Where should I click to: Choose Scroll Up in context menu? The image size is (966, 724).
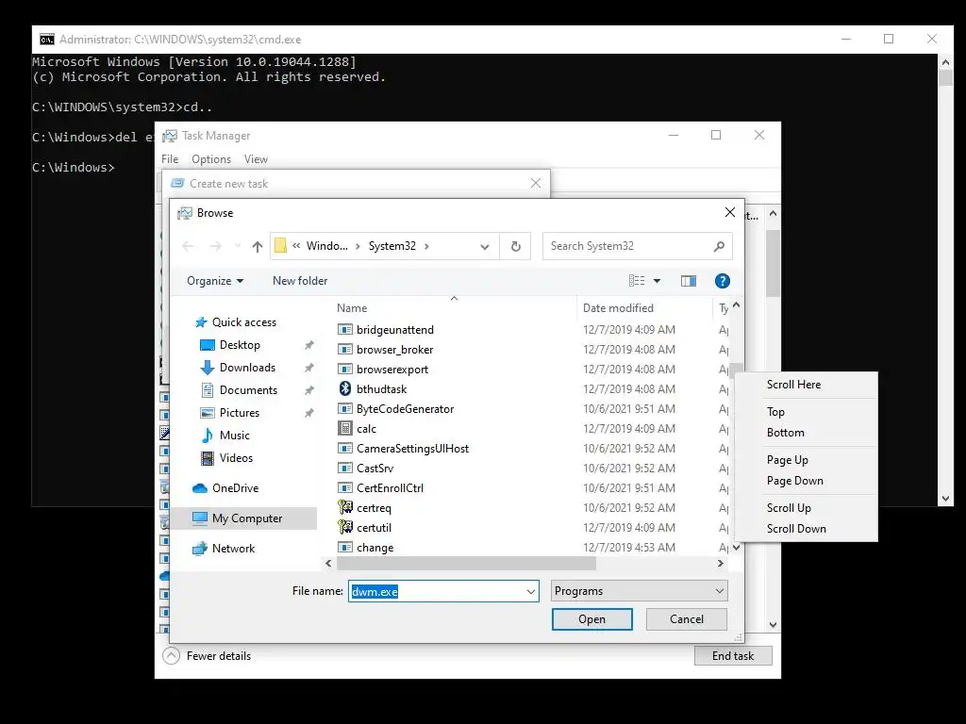coord(806,508)
